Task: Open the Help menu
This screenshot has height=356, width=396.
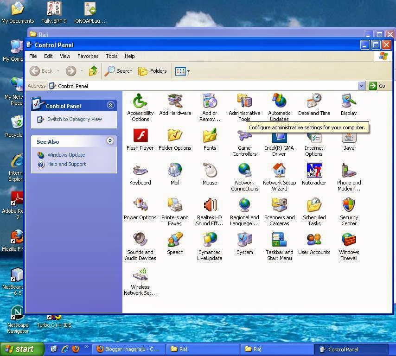Action: (129, 56)
